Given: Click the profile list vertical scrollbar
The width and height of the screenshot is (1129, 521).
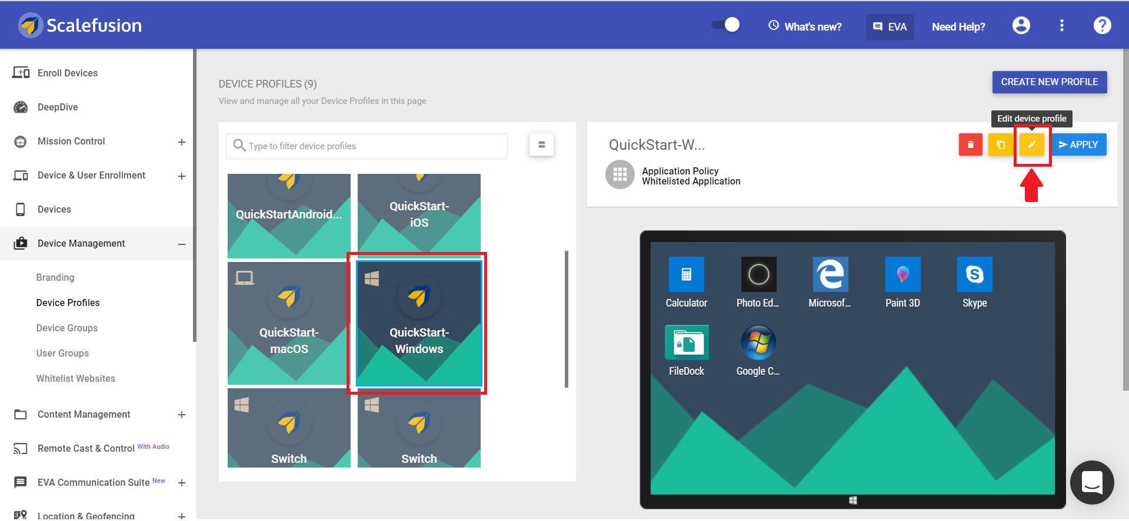Looking at the screenshot, I should [x=567, y=319].
